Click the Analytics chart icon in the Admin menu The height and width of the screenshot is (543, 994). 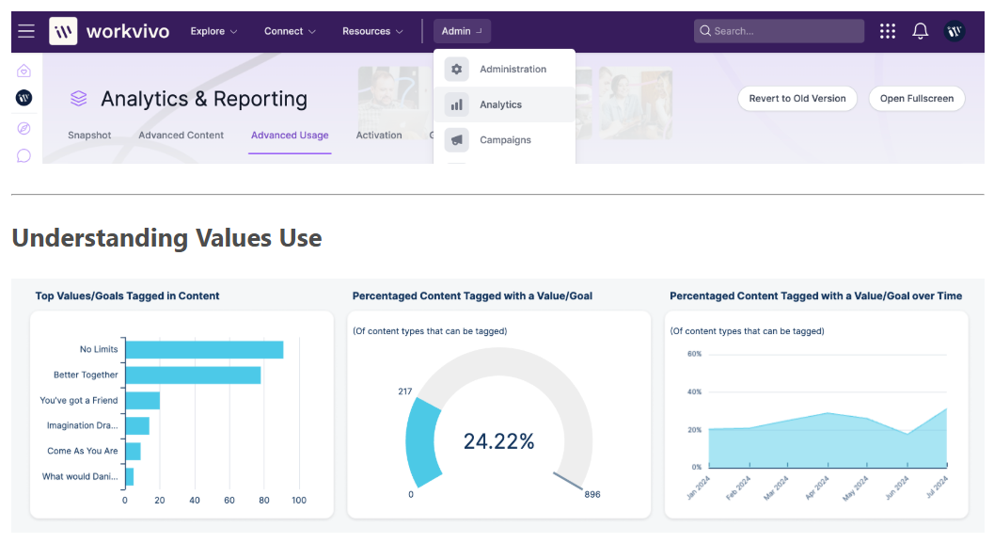pos(456,104)
